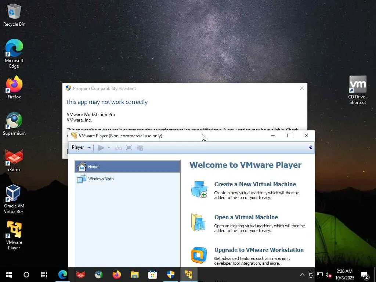The image size is (376, 282).
Task: Collapse the library with the double chevron
Action: coord(310,148)
